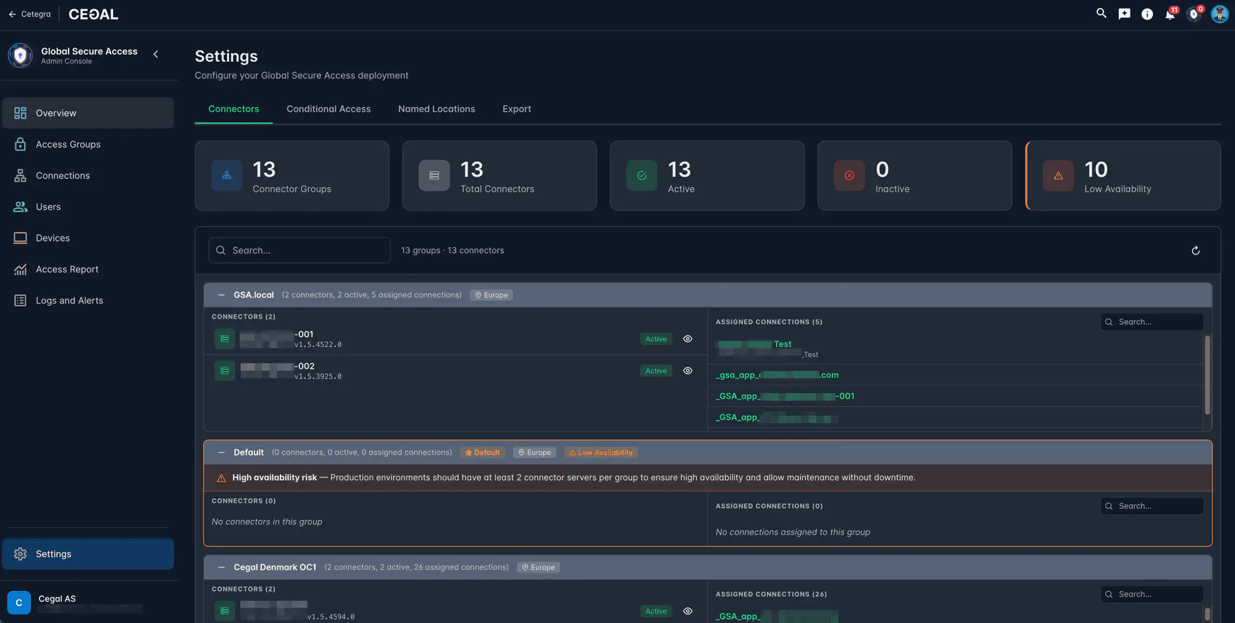This screenshot has width=1235, height=623.
Task: Switch to the Connectors tab
Action: point(233,109)
